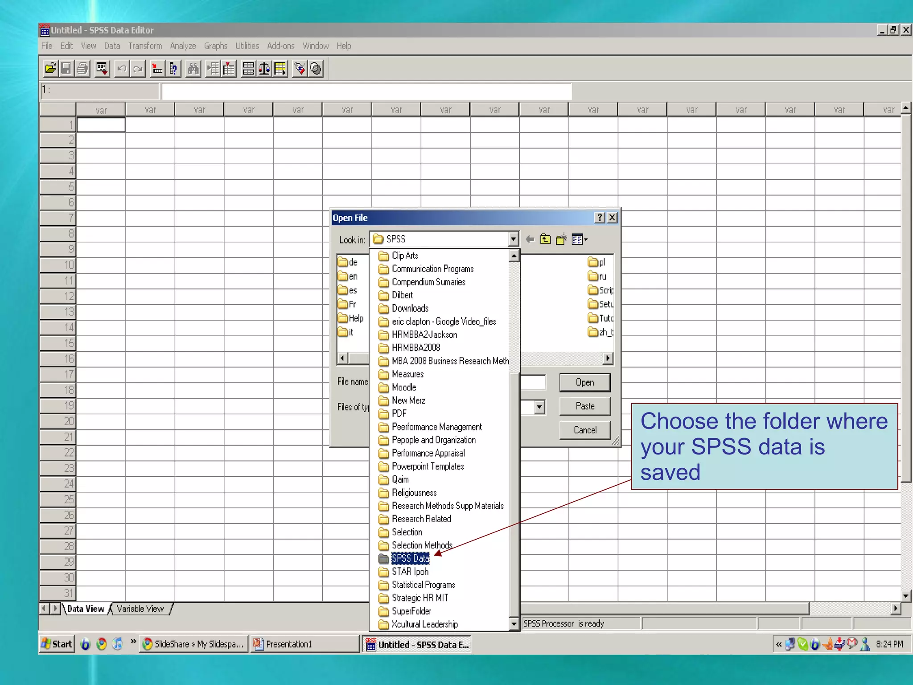The width and height of the screenshot is (913, 685).
Task: Open the Analyze menu
Action: pos(183,46)
